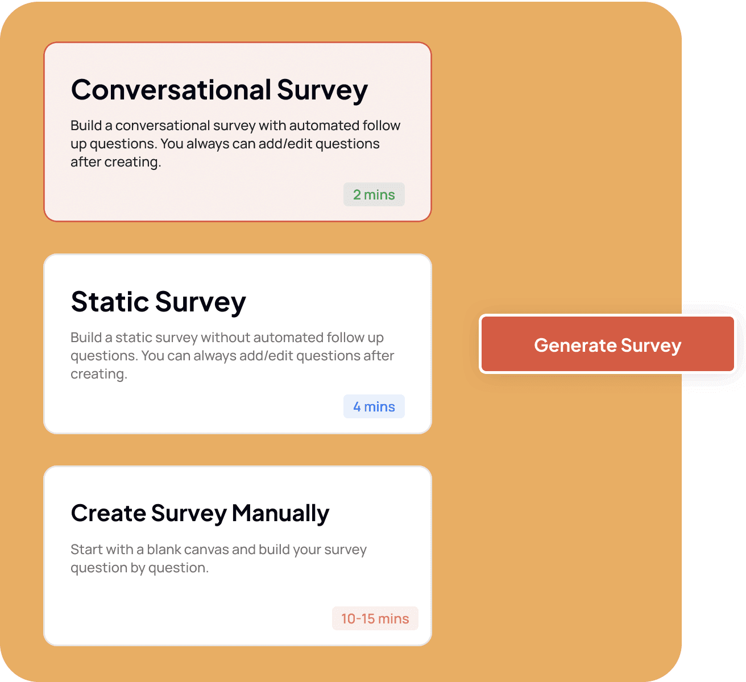746x682 pixels.
Task: Pick the Create Survey Manually card
Action: tap(238, 556)
